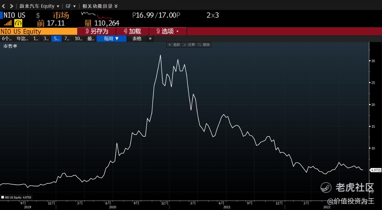Select the 1年 range tab
382x210 pixels.
(x=36, y=39)
